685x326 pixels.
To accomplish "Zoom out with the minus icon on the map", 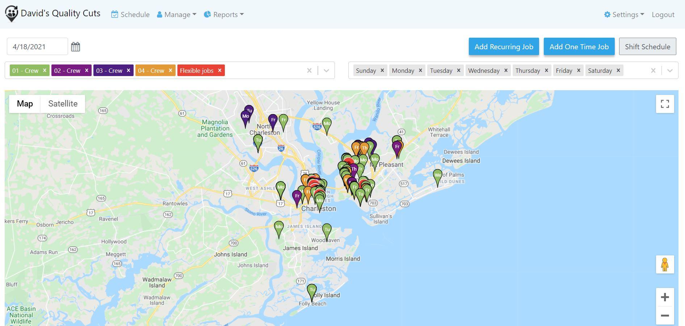I will [665, 315].
